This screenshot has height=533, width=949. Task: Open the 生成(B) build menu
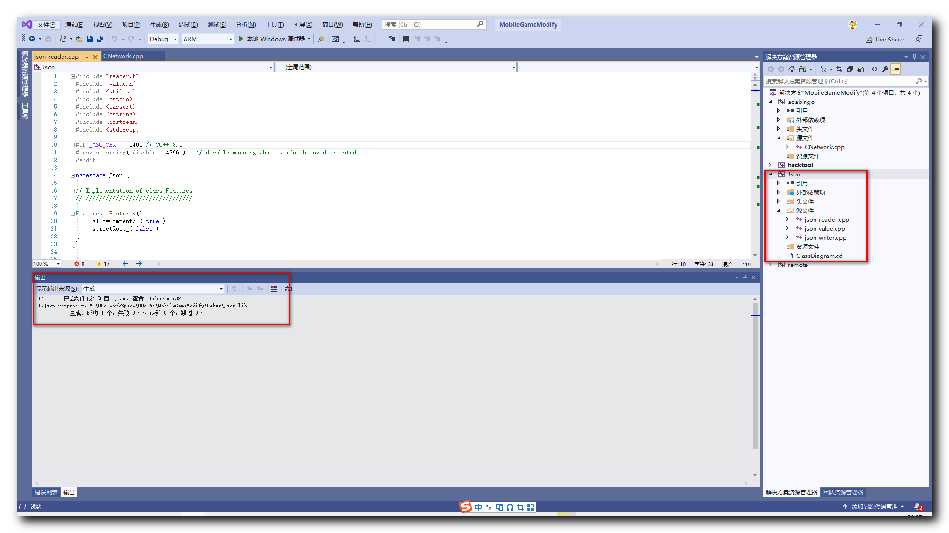[159, 25]
